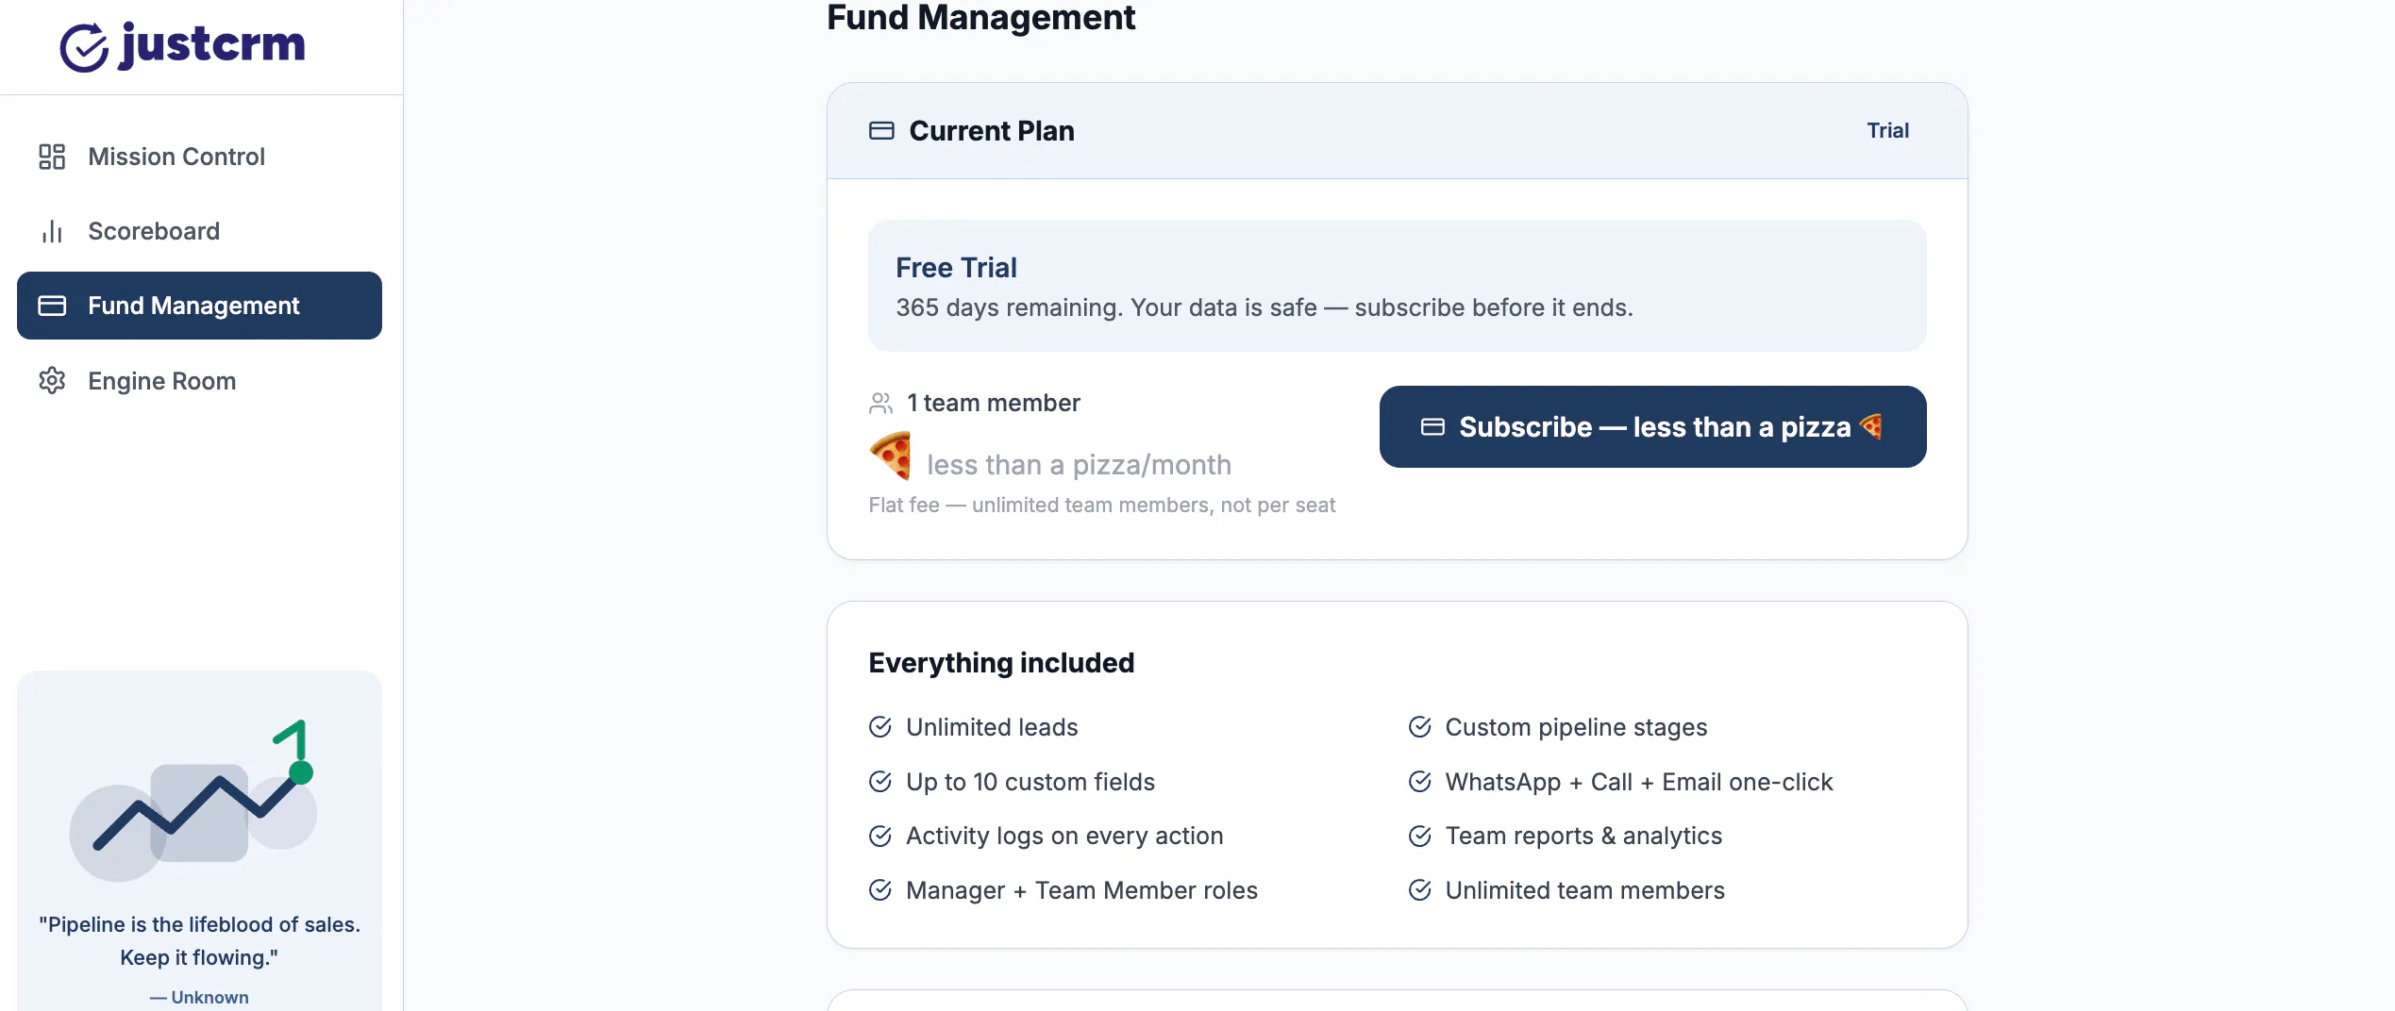This screenshot has height=1011, width=2395.
Task: Click the Up to 10 custom fields text
Action: (x=1030, y=782)
